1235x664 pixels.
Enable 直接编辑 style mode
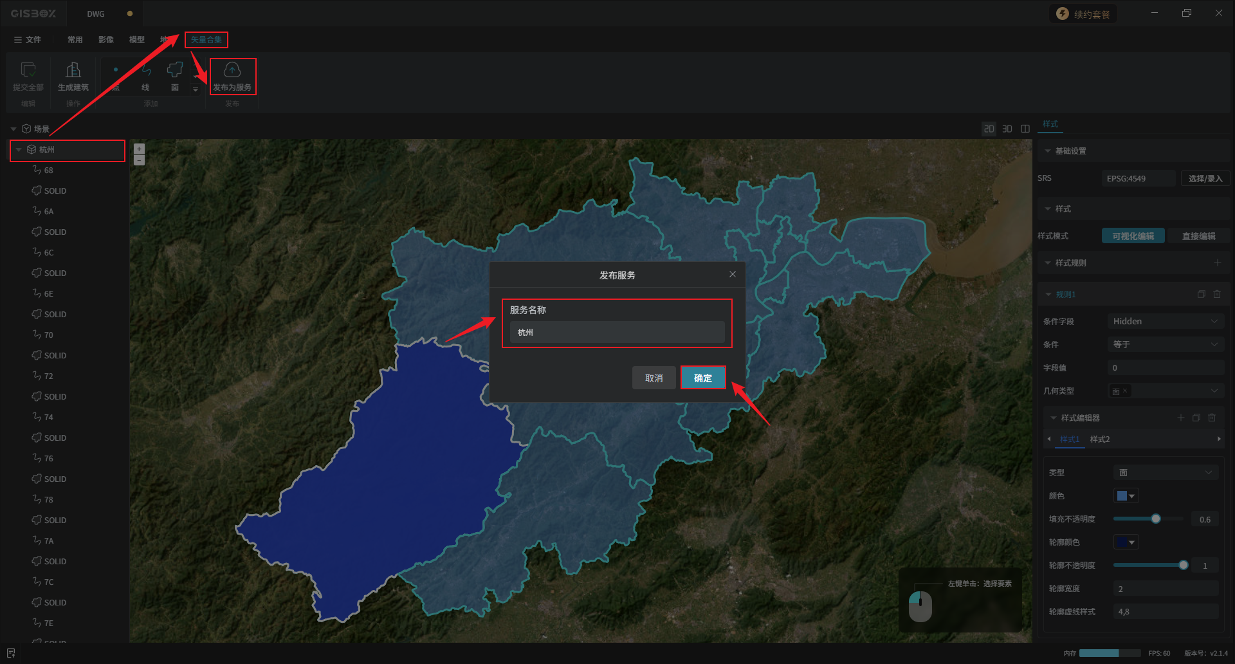tap(1198, 236)
